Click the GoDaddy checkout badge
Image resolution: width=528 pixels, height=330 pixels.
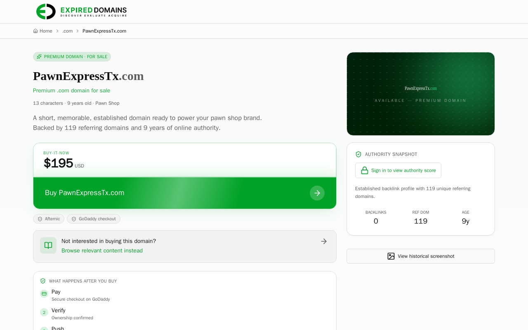click(x=94, y=219)
